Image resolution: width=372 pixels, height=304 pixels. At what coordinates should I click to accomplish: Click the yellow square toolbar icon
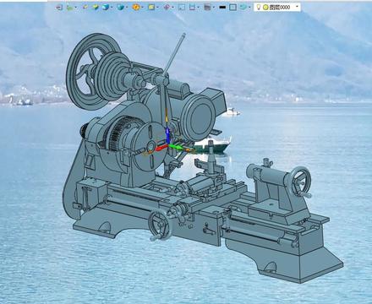pos(151,7)
